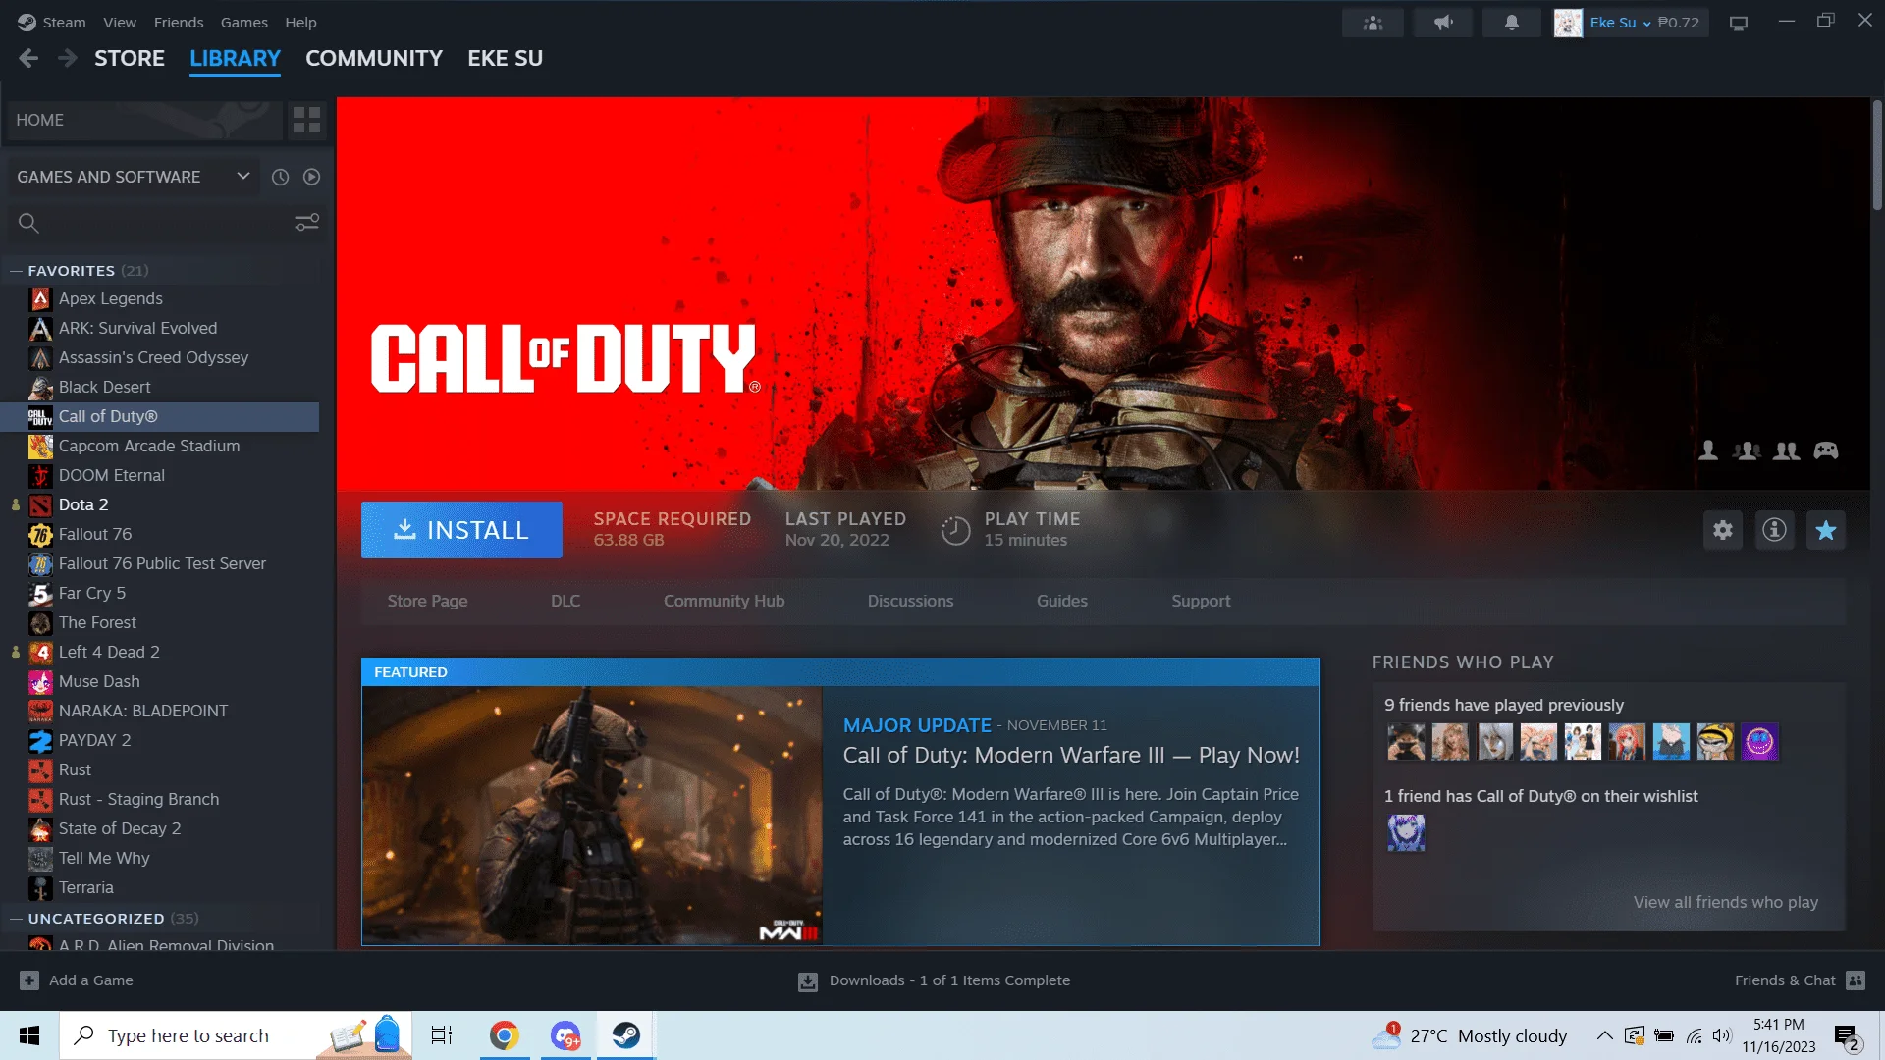Open the Guides link
Viewport: 1885px width, 1060px height.
(x=1062, y=601)
